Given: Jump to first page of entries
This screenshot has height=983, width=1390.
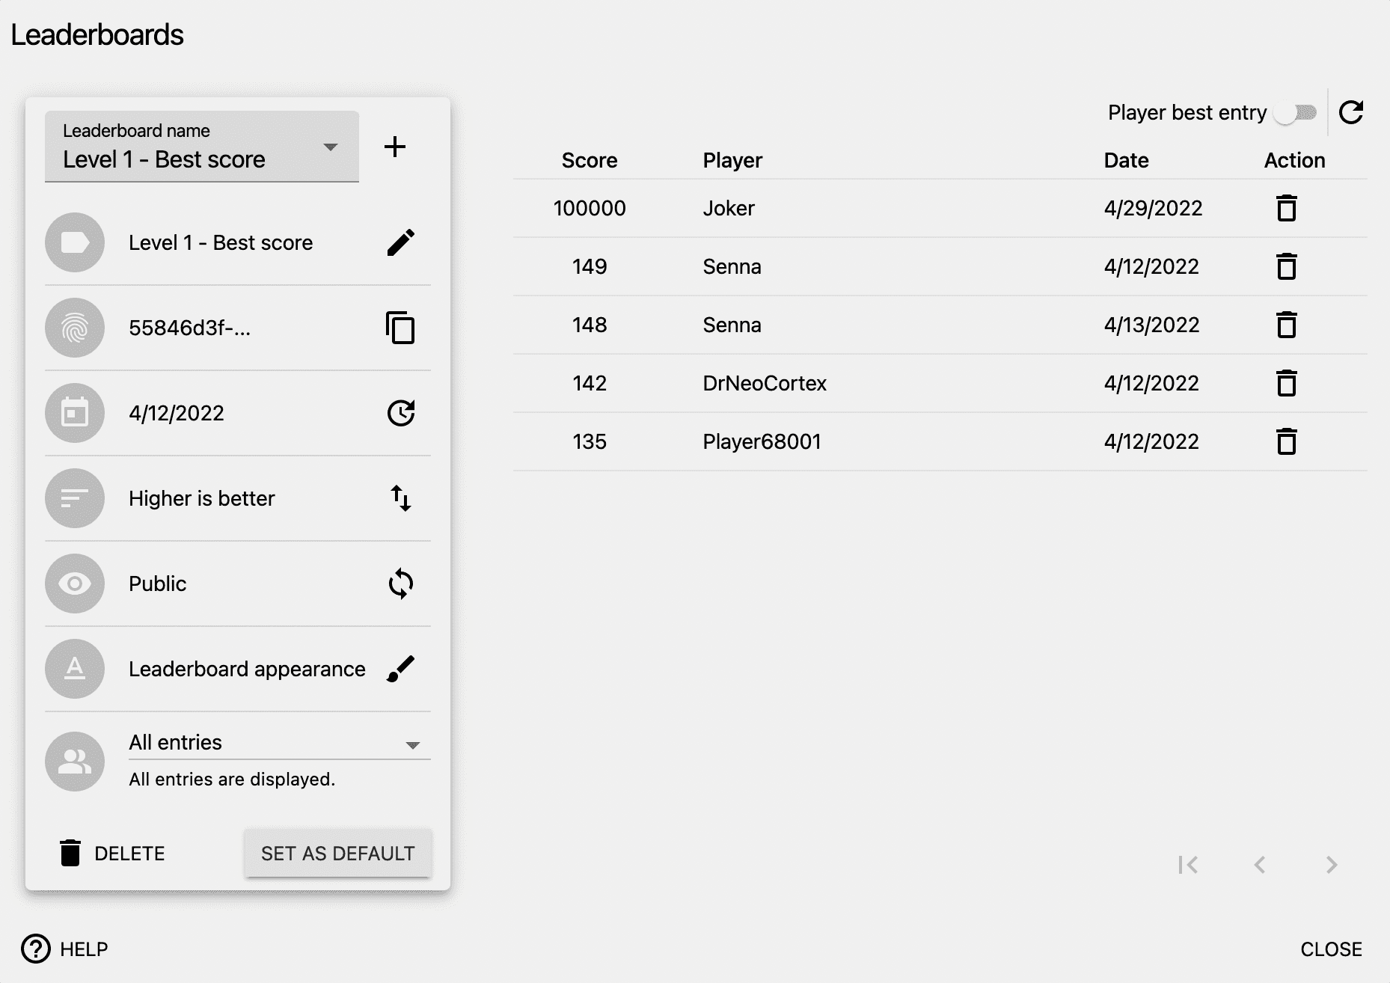Looking at the screenshot, I should (x=1187, y=865).
